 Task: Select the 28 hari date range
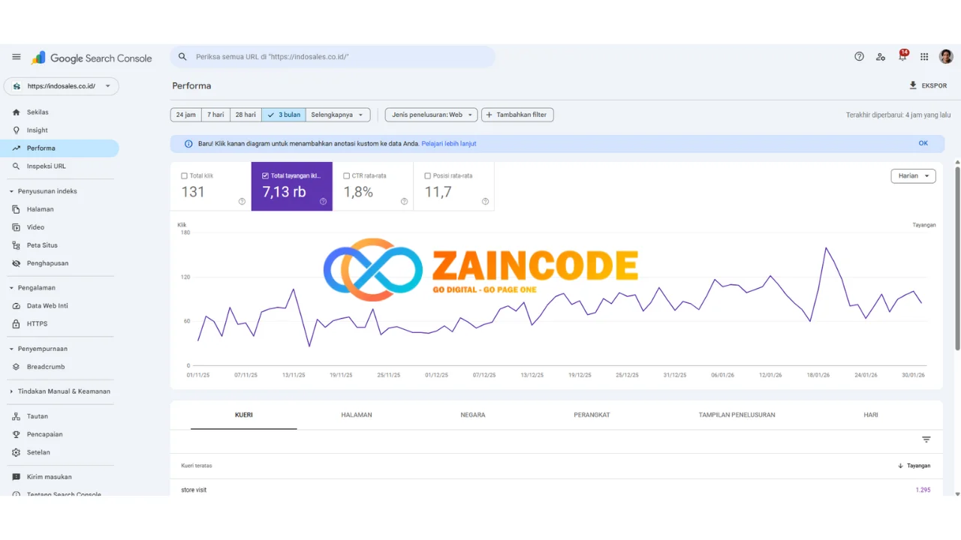246,115
